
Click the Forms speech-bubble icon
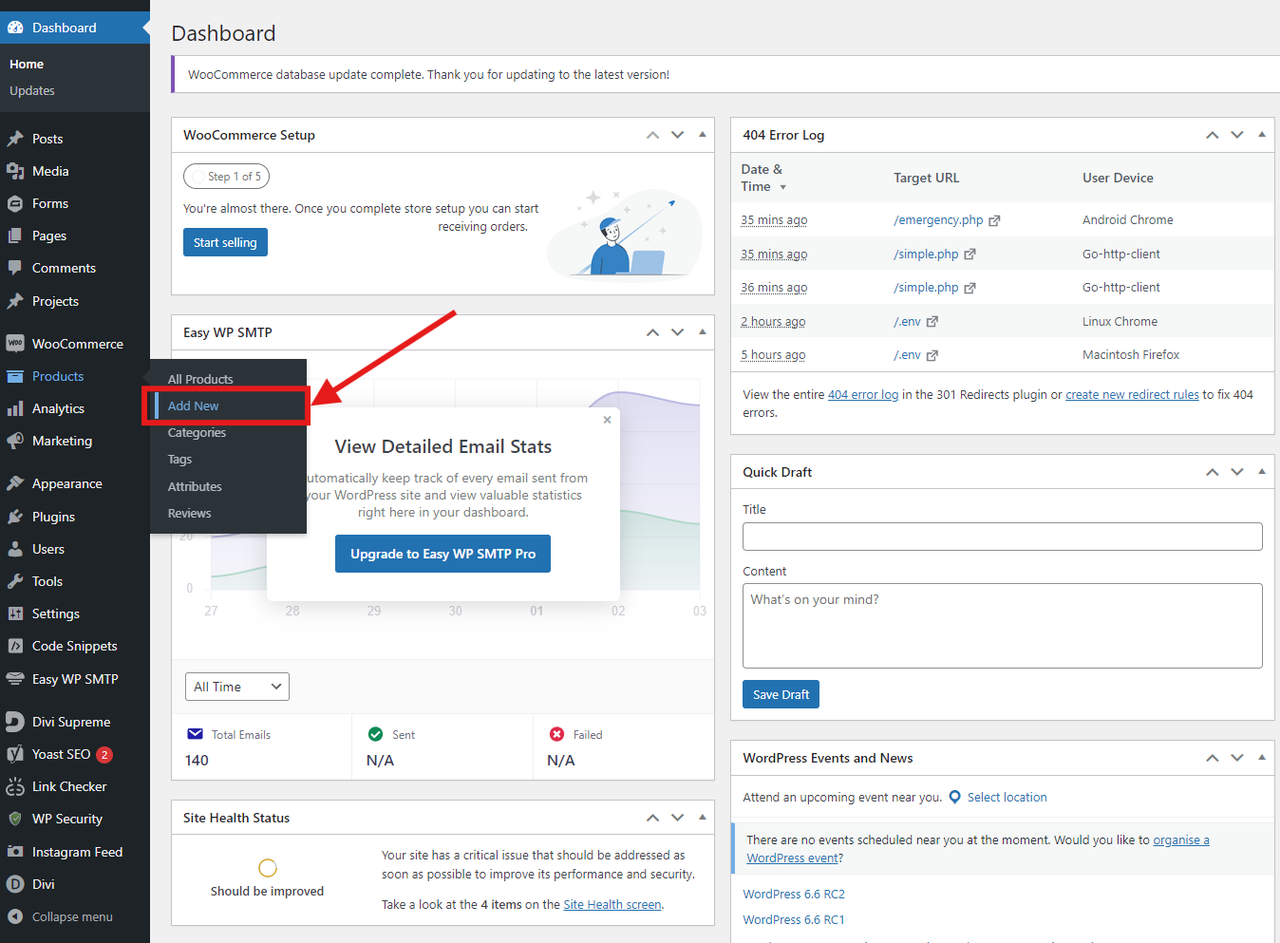(x=15, y=203)
